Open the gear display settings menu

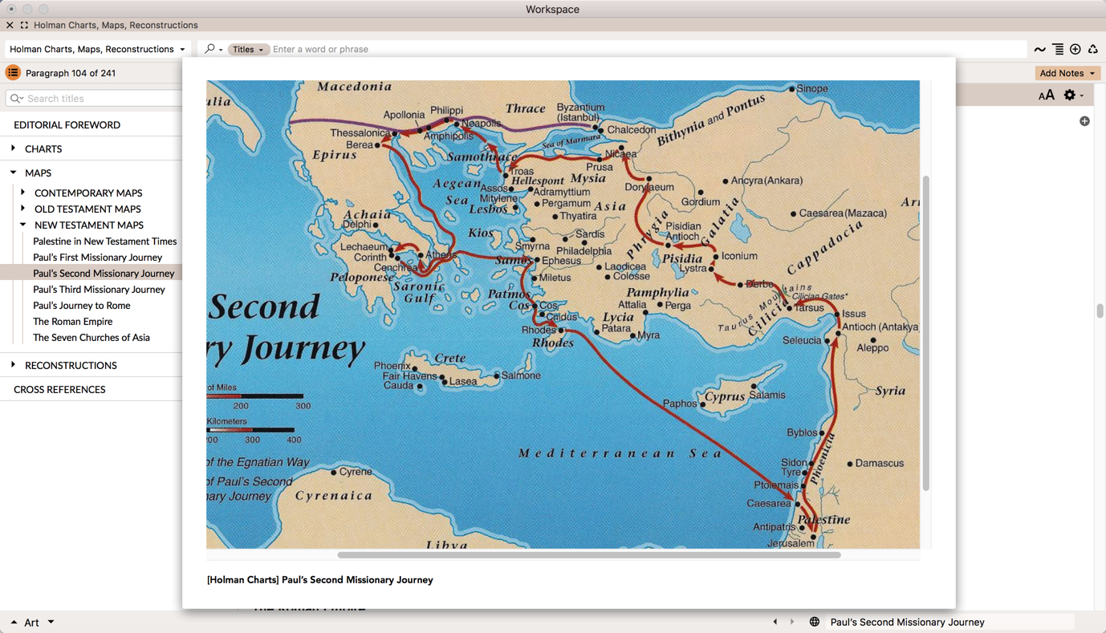tap(1073, 95)
